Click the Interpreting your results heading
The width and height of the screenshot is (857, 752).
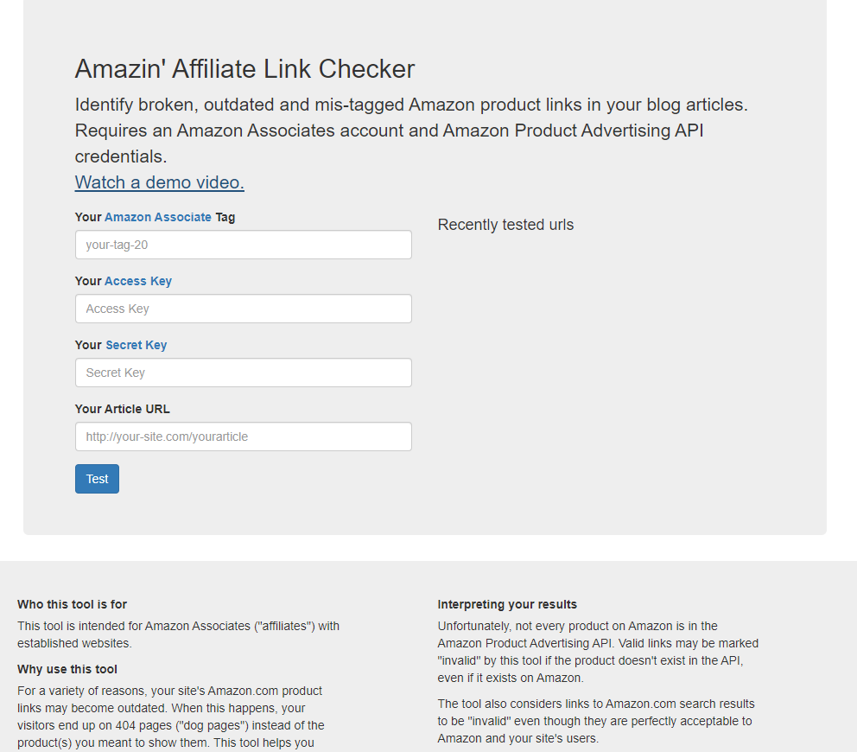507,604
